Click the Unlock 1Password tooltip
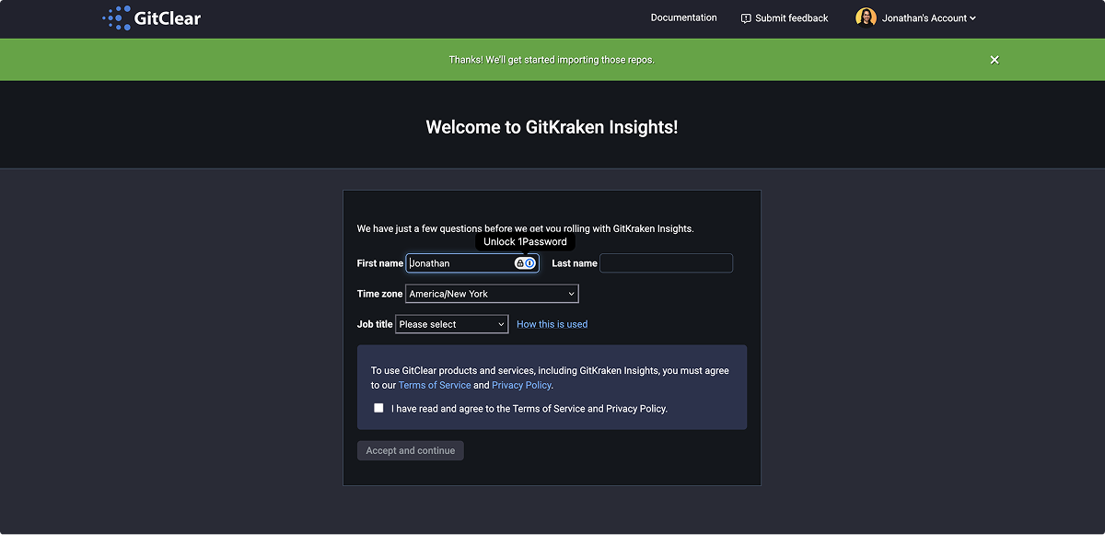 [x=525, y=241]
